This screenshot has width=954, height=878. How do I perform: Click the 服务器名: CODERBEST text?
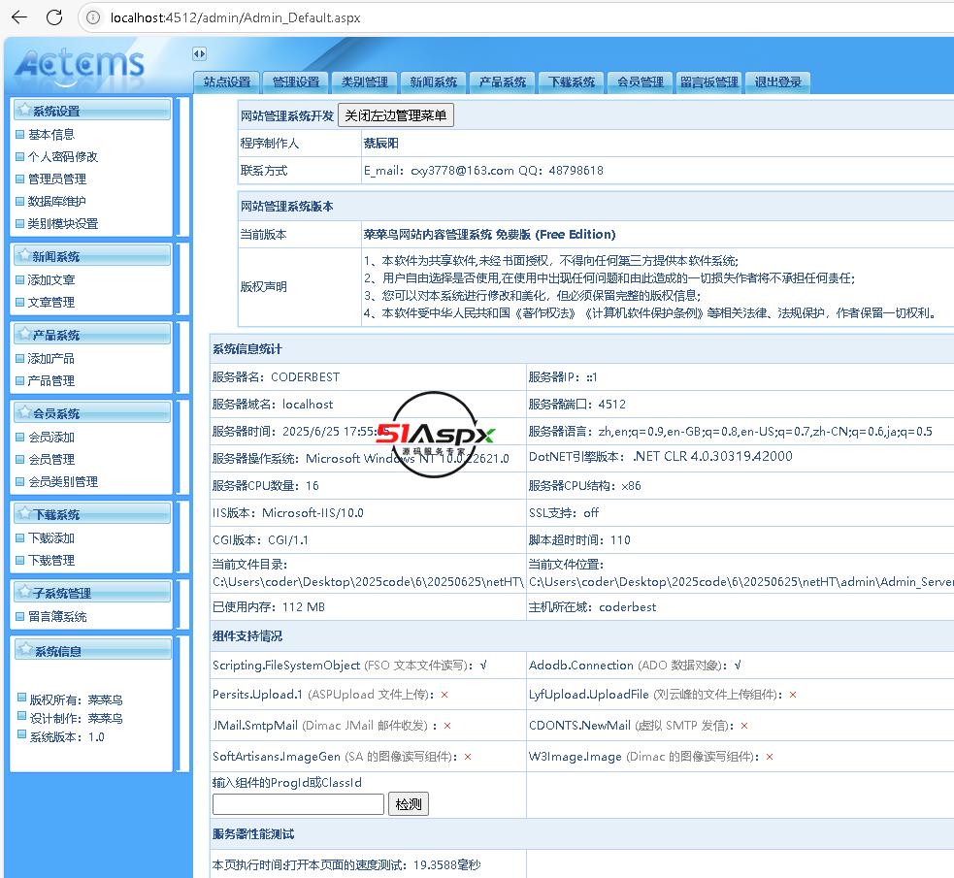[276, 377]
